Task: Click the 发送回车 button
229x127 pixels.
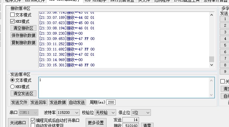Action: 38,102
